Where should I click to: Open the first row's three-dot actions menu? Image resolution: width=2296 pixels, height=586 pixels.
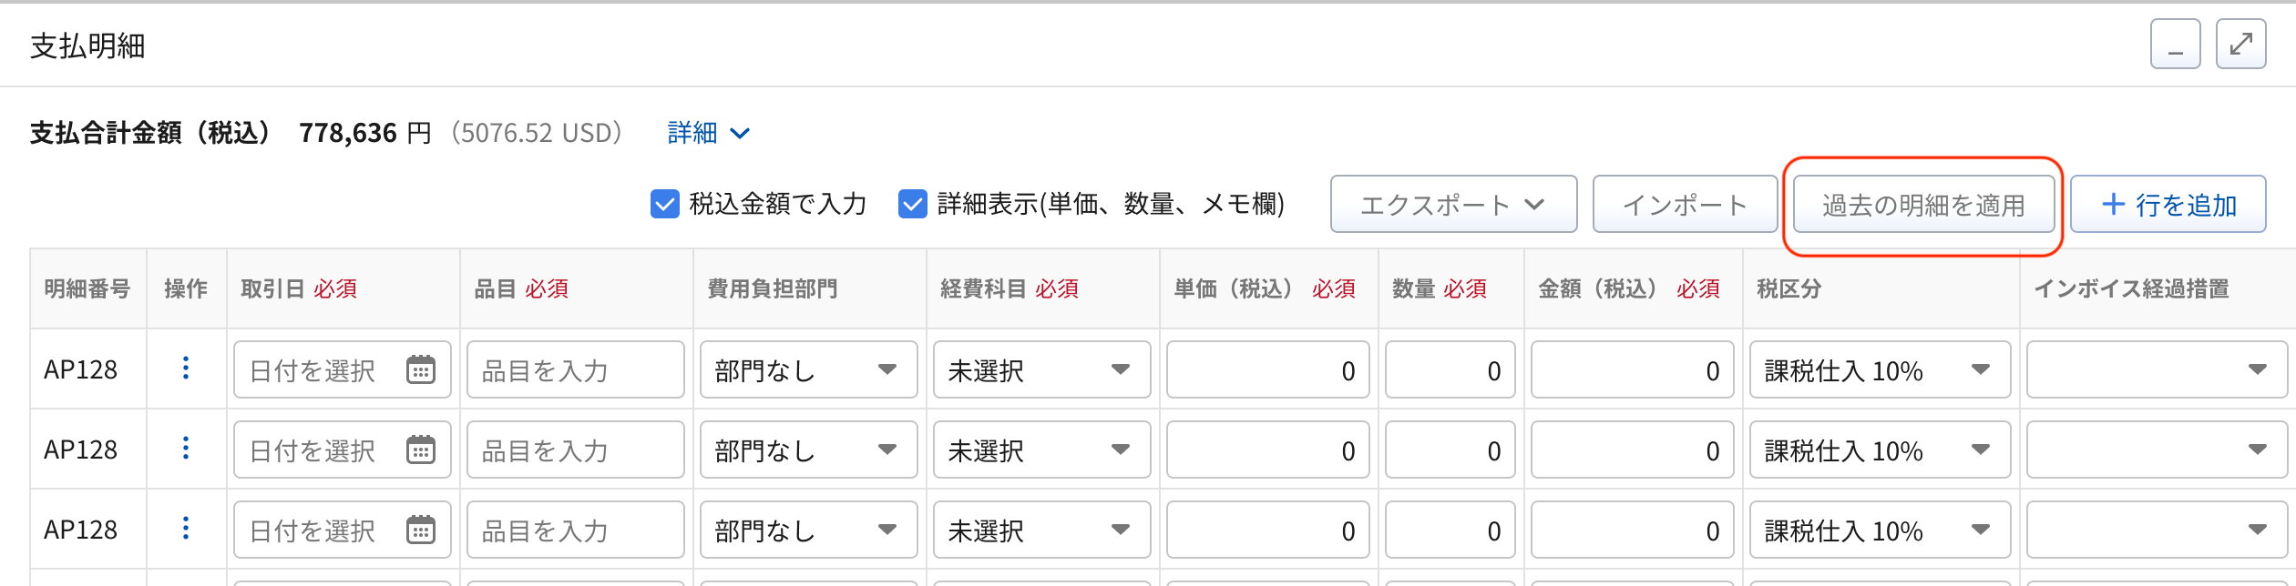pyautogui.click(x=186, y=369)
